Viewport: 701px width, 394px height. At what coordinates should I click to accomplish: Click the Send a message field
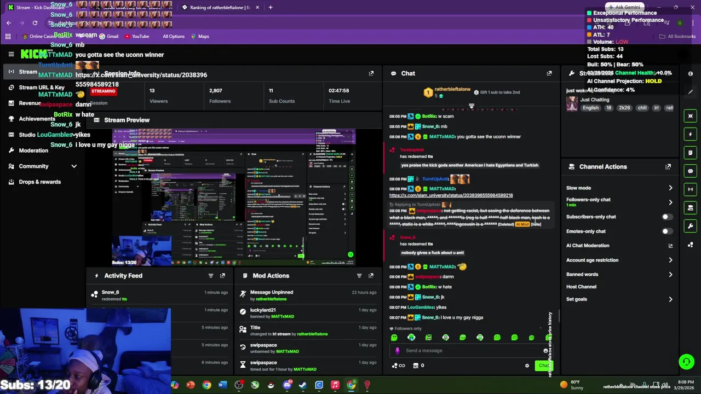click(472, 351)
